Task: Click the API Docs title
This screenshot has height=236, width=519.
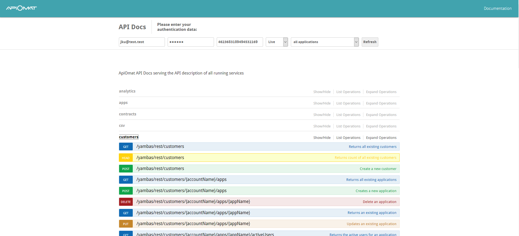Action: point(132,27)
